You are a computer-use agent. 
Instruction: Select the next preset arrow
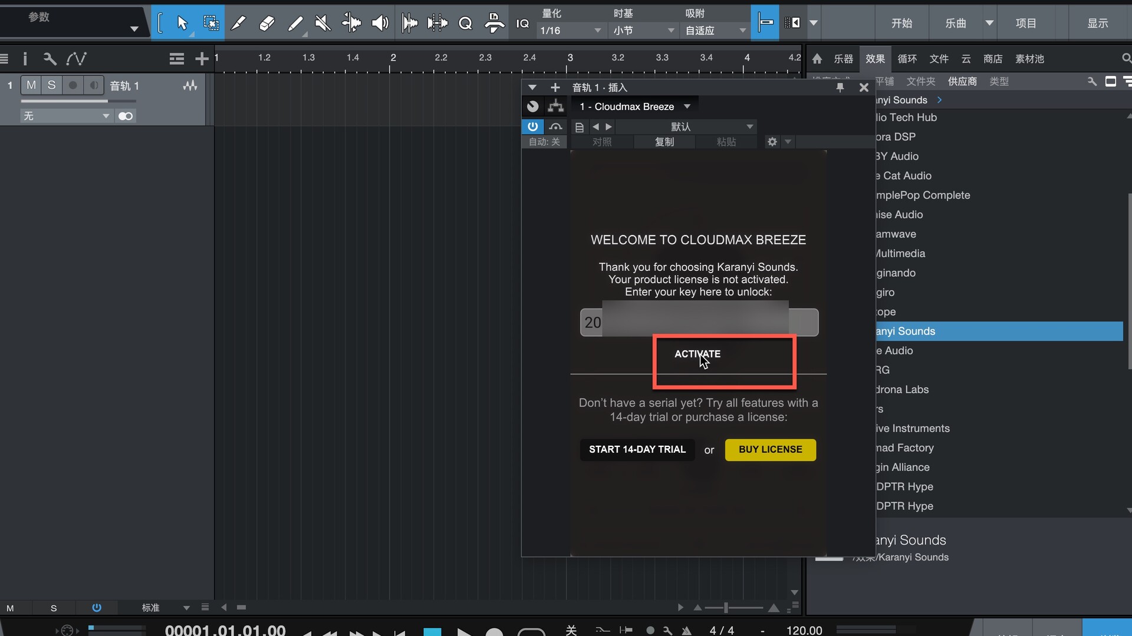[609, 127]
